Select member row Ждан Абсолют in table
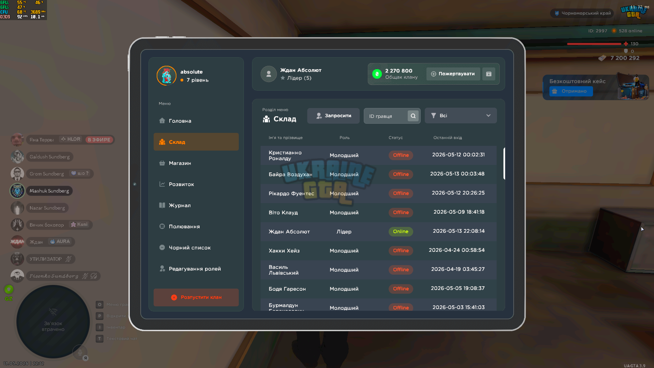Image resolution: width=654 pixels, height=368 pixels. click(378, 232)
